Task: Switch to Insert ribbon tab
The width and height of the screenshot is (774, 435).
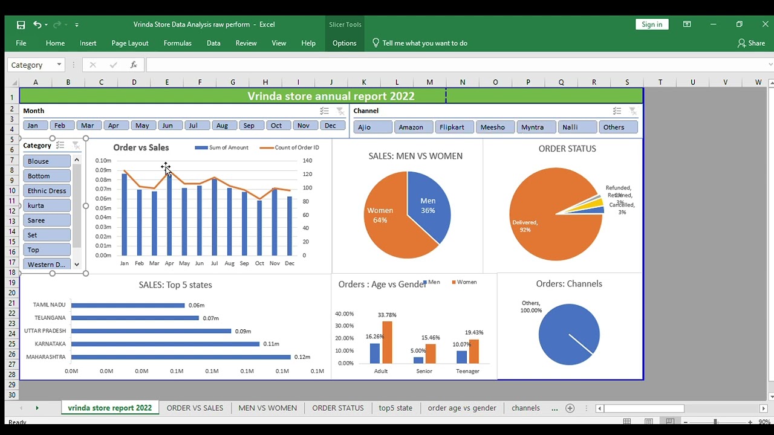Action: [x=88, y=43]
